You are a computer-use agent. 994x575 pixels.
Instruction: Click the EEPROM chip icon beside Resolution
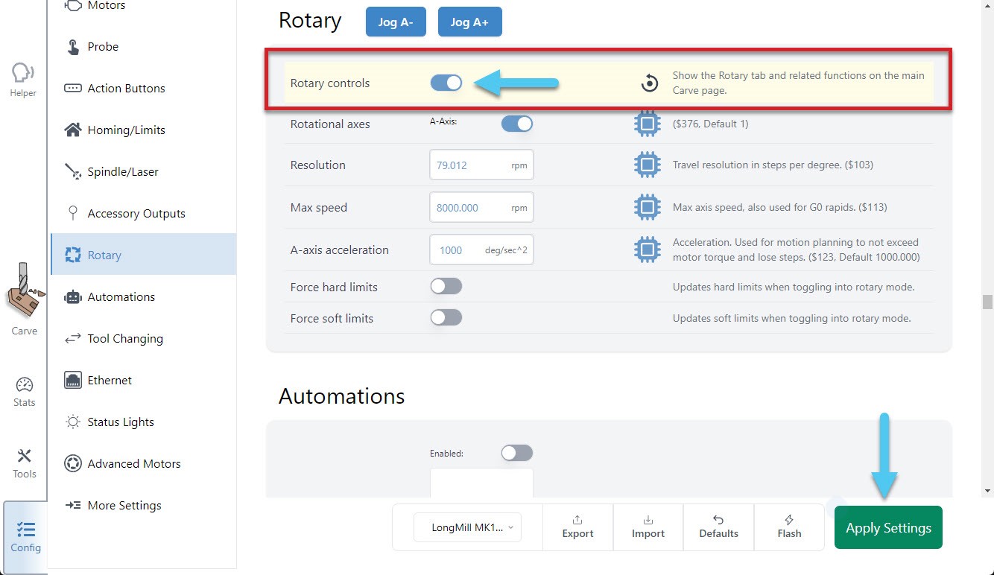(x=648, y=165)
